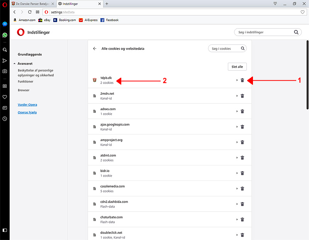Open History via the sidebar clock icon
The height and width of the screenshot is (240, 309).
pyautogui.click(x=5, y=119)
